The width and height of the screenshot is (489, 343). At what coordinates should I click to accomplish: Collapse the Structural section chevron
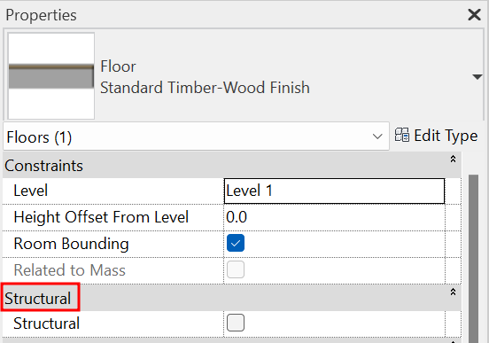pos(453,292)
